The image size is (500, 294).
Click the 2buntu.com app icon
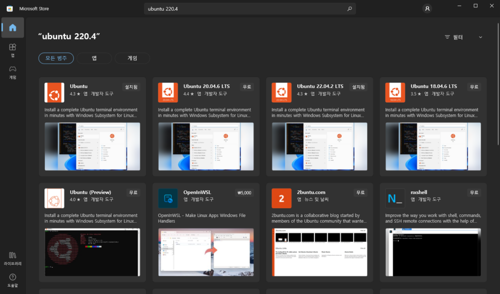pyautogui.click(x=281, y=198)
